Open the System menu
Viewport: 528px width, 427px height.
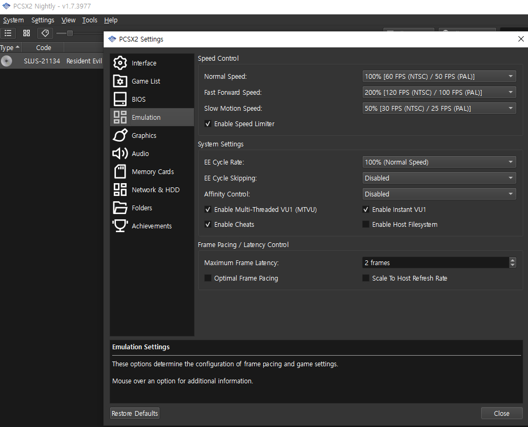pyautogui.click(x=13, y=20)
